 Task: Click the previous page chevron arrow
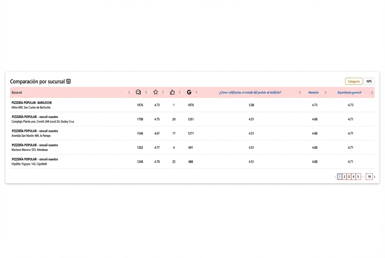point(335,176)
